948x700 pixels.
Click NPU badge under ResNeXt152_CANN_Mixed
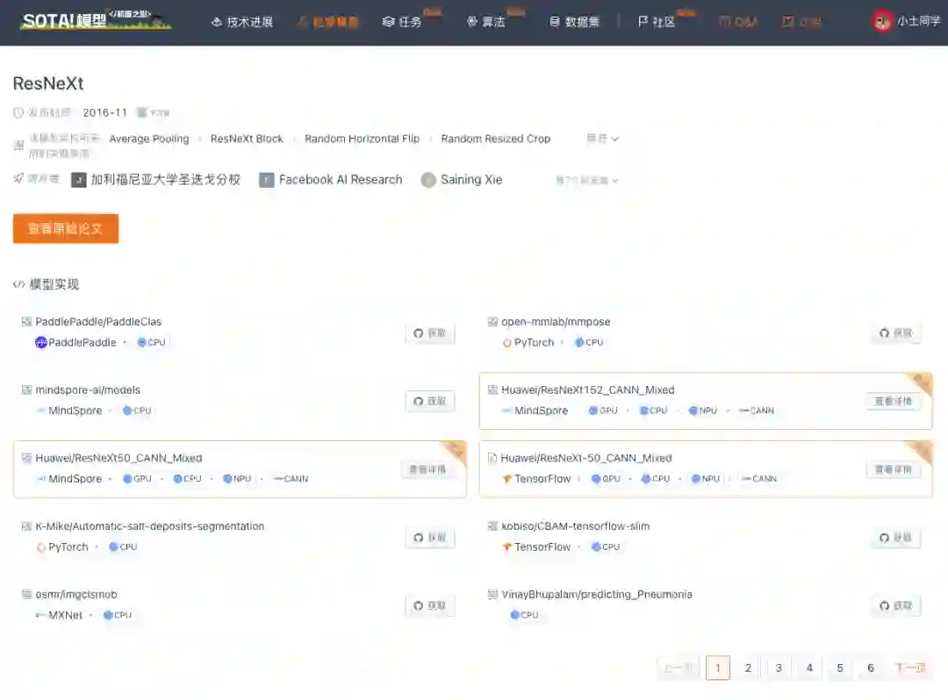coord(702,411)
